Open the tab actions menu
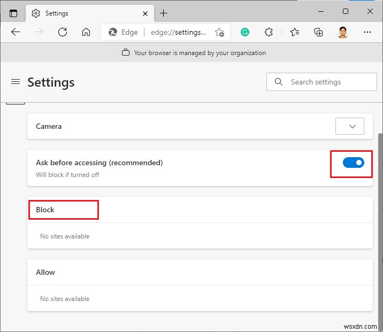Screen dimensions: 383x332 [x=13, y=13]
